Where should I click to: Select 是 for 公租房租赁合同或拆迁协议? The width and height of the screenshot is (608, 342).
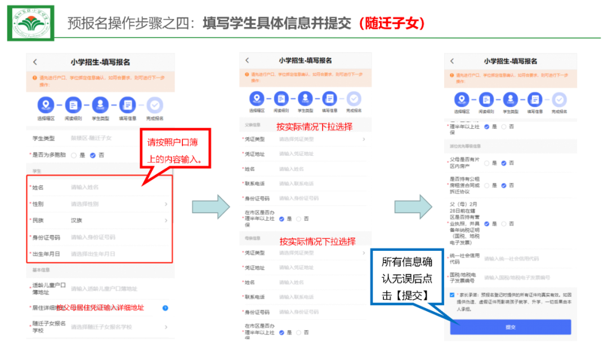tap(487, 185)
